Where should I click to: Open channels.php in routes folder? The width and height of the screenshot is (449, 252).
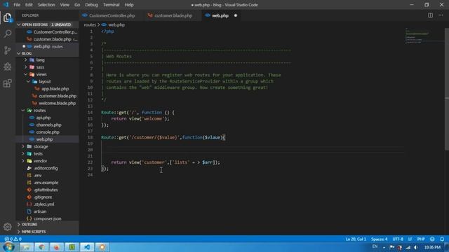coord(48,125)
